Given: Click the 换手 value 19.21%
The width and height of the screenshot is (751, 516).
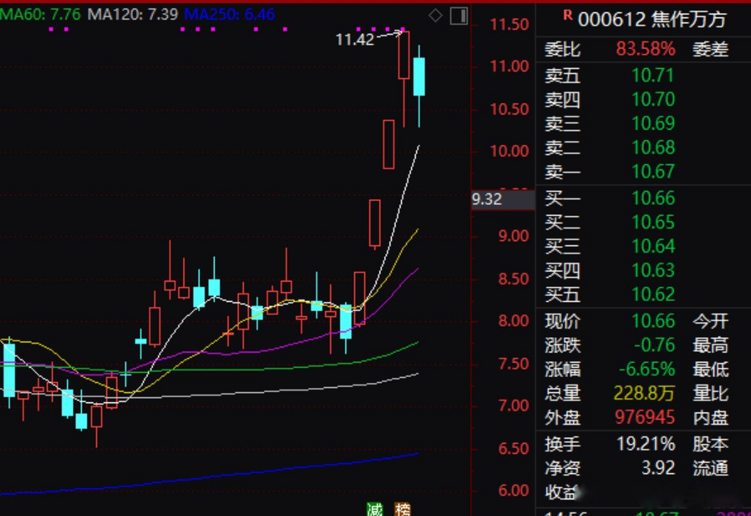Looking at the screenshot, I should point(646,444).
